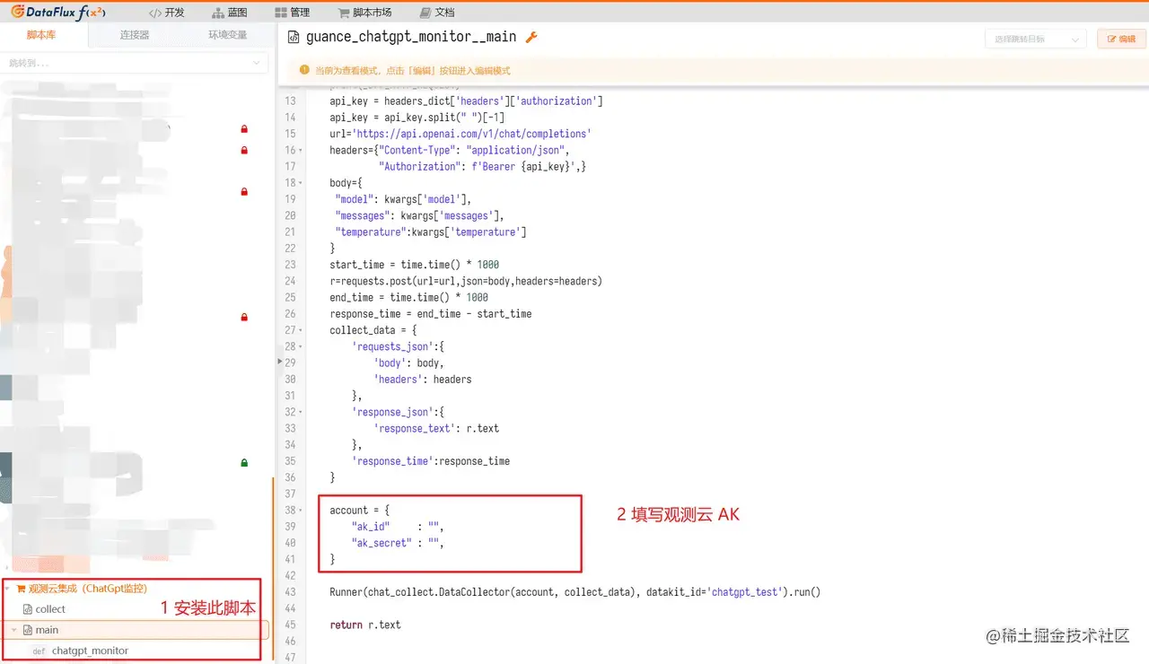Click the "ak_id" value on line 39
Viewport: 1149px width, 664px height.
(435, 527)
